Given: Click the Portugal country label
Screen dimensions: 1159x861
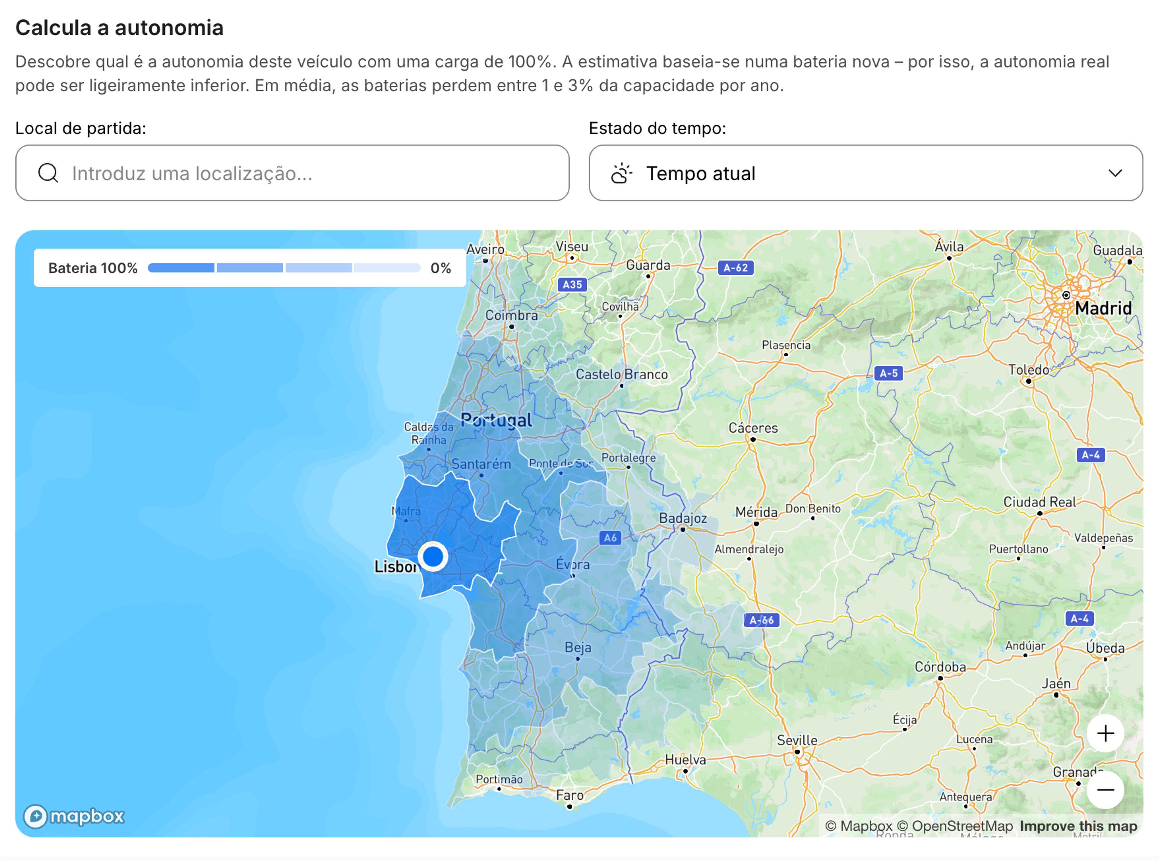Looking at the screenshot, I should pos(496,420).
